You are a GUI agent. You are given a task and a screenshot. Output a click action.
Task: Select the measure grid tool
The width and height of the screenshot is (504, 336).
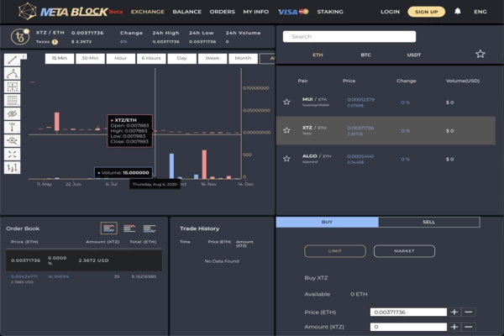point(13,87)
